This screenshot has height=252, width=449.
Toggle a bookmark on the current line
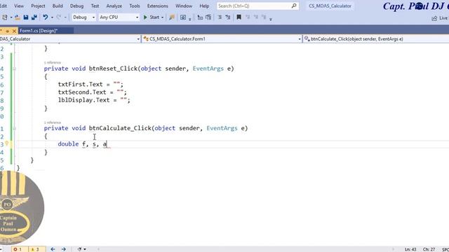click(x=239, y=17)
